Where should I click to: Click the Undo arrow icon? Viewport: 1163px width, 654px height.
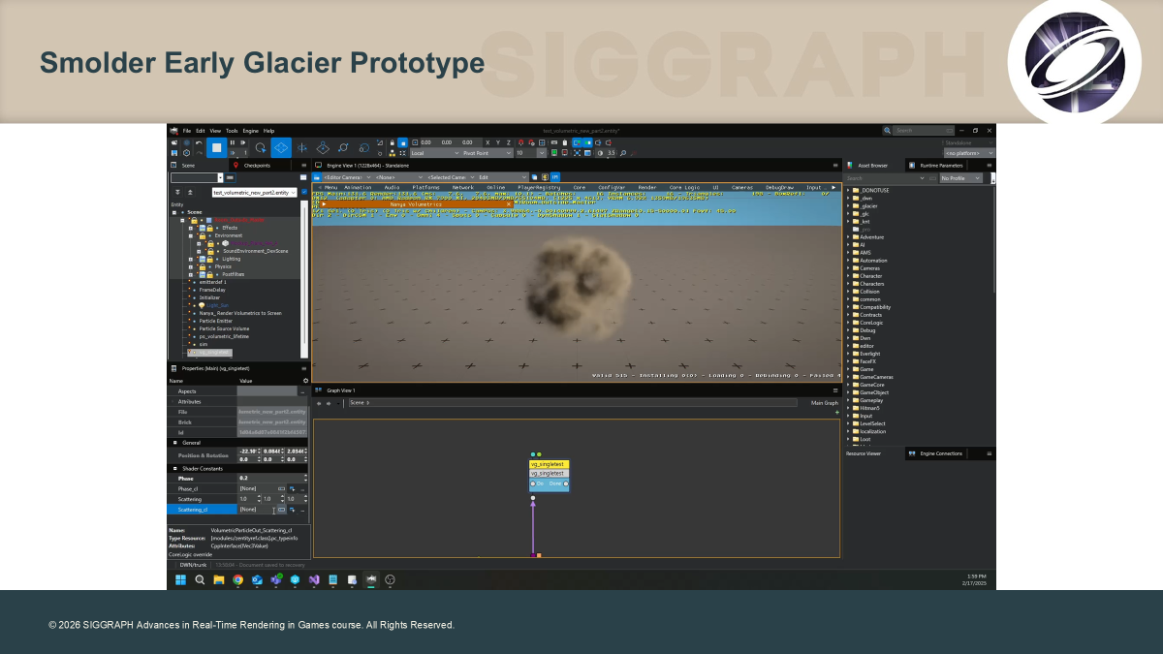199,142
